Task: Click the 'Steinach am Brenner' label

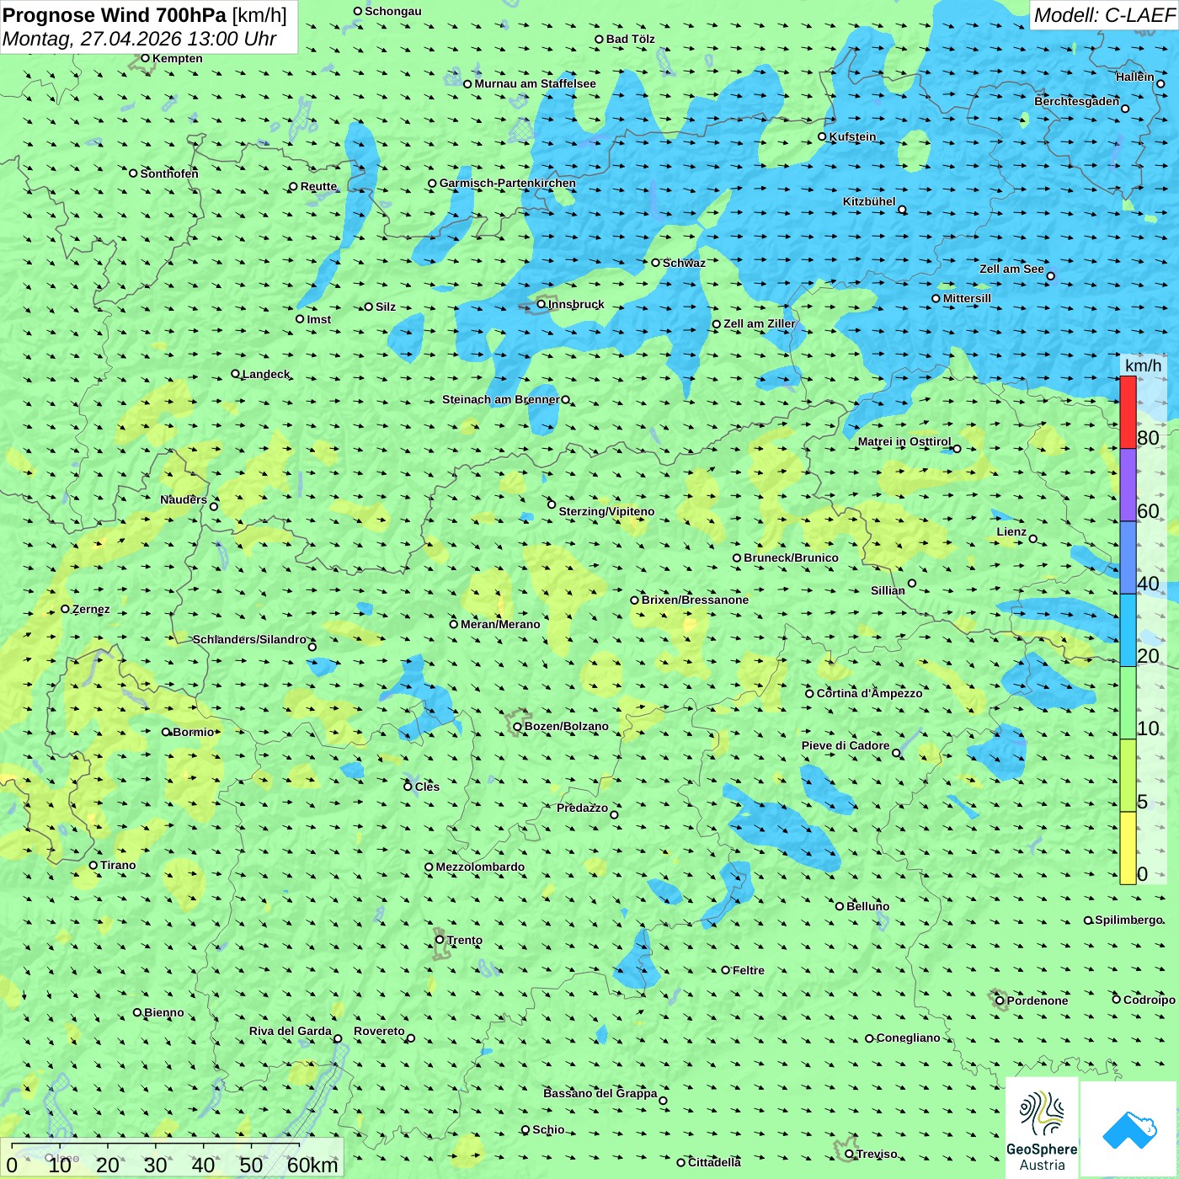Action: 501,399
